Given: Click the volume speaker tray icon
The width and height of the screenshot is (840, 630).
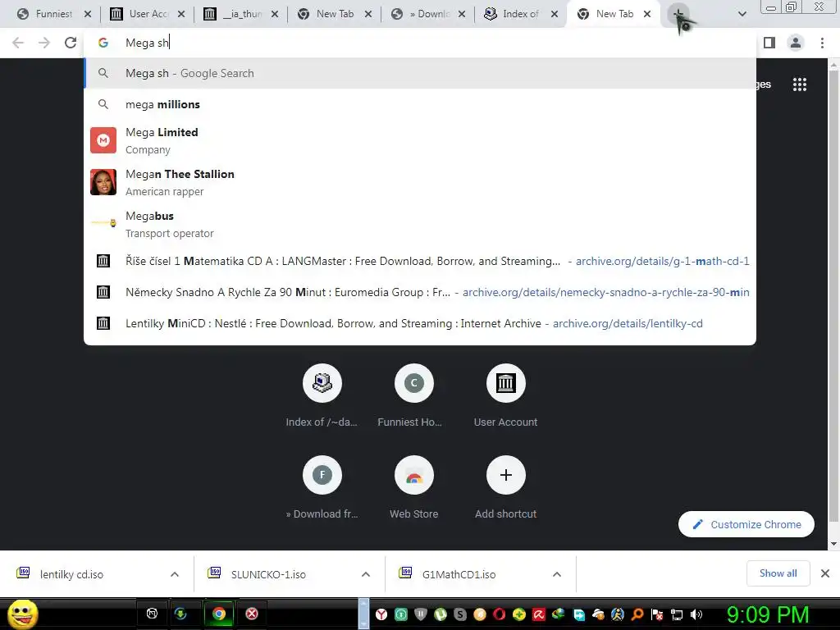Looking at the screenshot, I should point(696,614).
